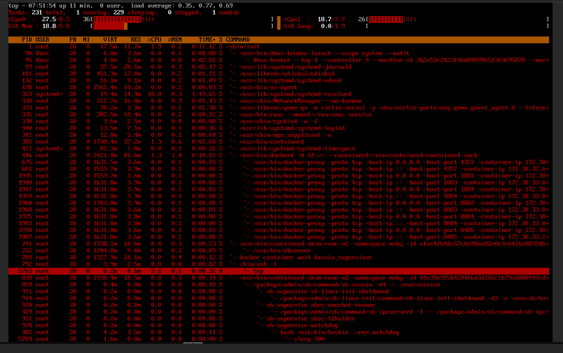Viewport: 563px width, 353px height.
Task: Select the /usr/bin/rauc process row
Action: (x=279, y=115)
